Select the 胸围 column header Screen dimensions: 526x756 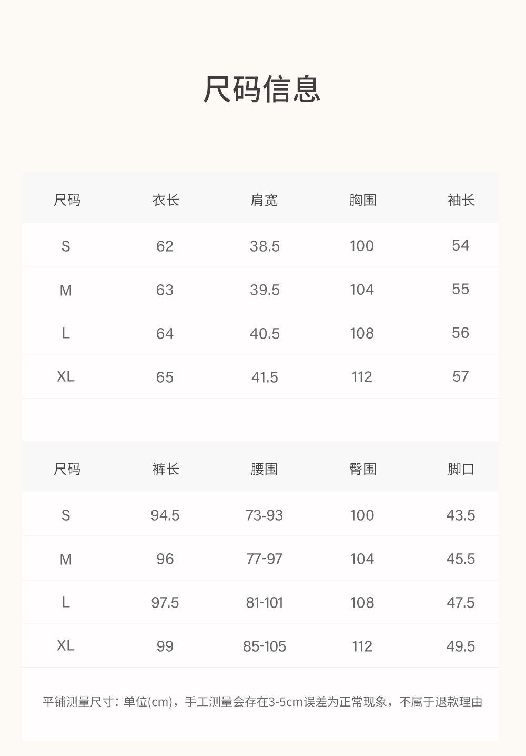click(362, 200)
